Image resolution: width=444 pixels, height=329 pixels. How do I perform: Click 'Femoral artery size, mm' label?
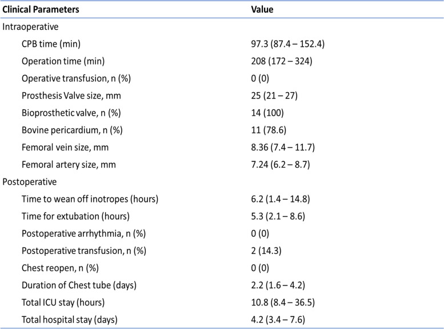[x=69, y=165]
